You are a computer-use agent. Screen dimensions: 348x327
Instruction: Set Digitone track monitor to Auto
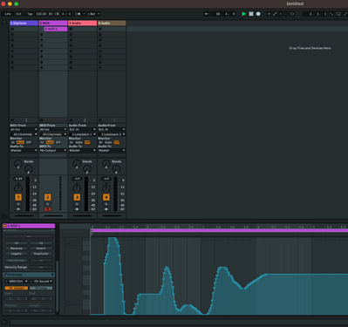[x=21, y=142]
